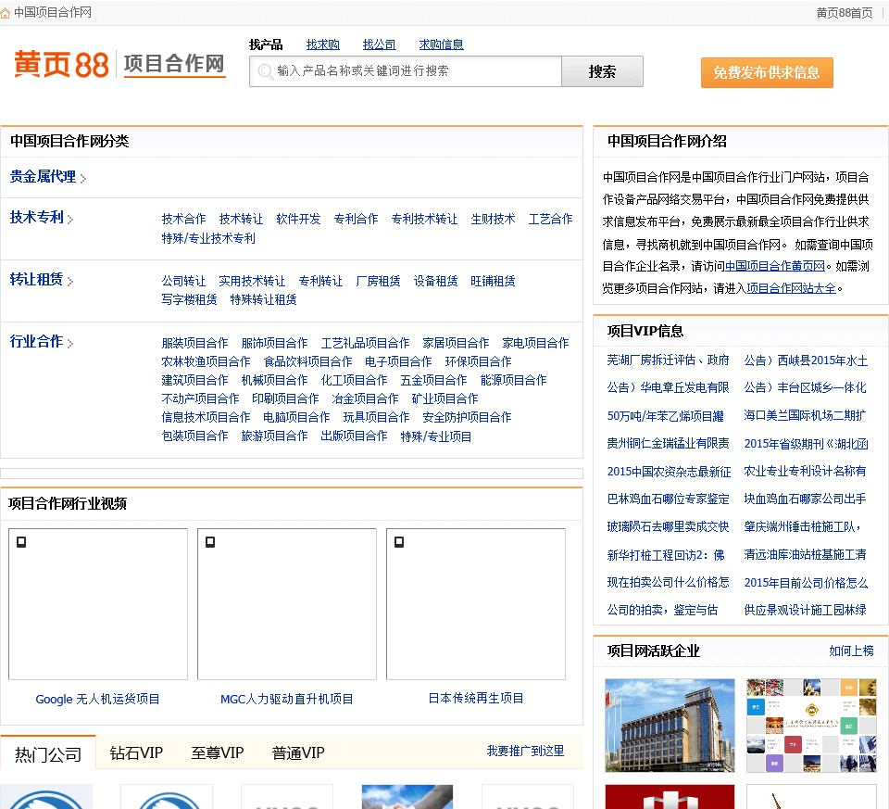Switch to the 钻石VIP tab
The image size is (889, 809).
click(136, 752)
